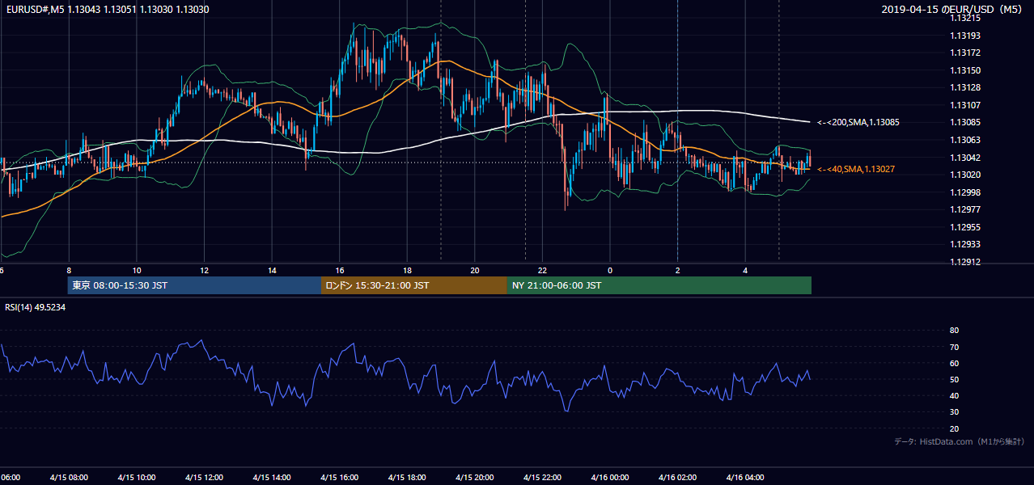Select the NY 21:00-06:00 JST session bar
Viewport: 1034px width, 485px height.
[x=659, y=285]
